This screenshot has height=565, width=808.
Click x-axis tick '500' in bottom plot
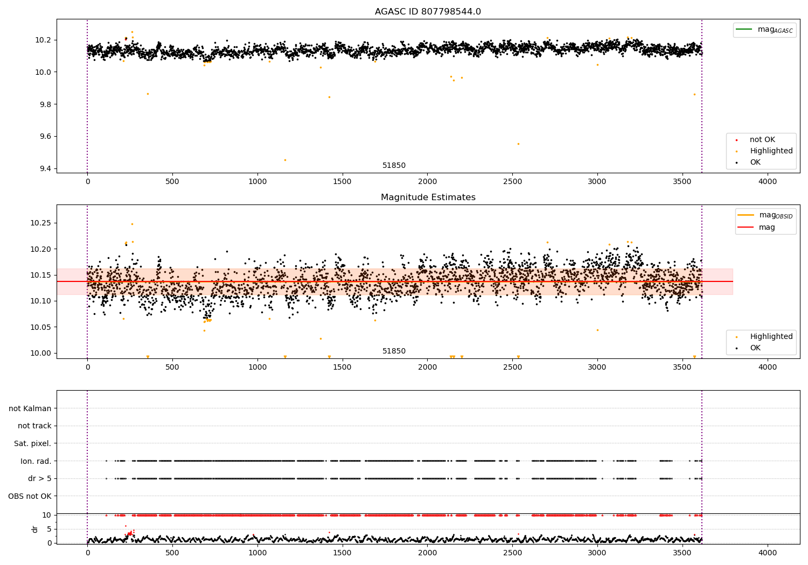pos(172,553)
